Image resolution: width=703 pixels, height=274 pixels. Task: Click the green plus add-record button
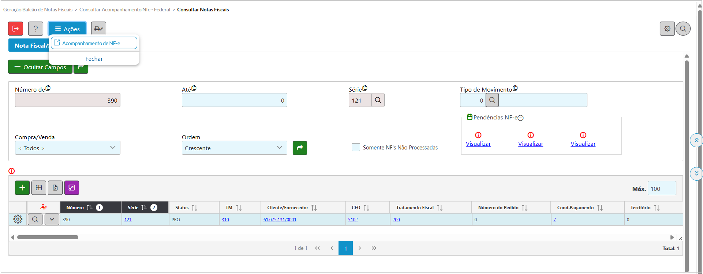coord(22,188)
